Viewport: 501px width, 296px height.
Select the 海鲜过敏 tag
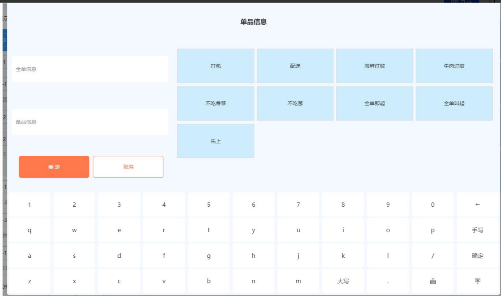(x=374, y=66)
